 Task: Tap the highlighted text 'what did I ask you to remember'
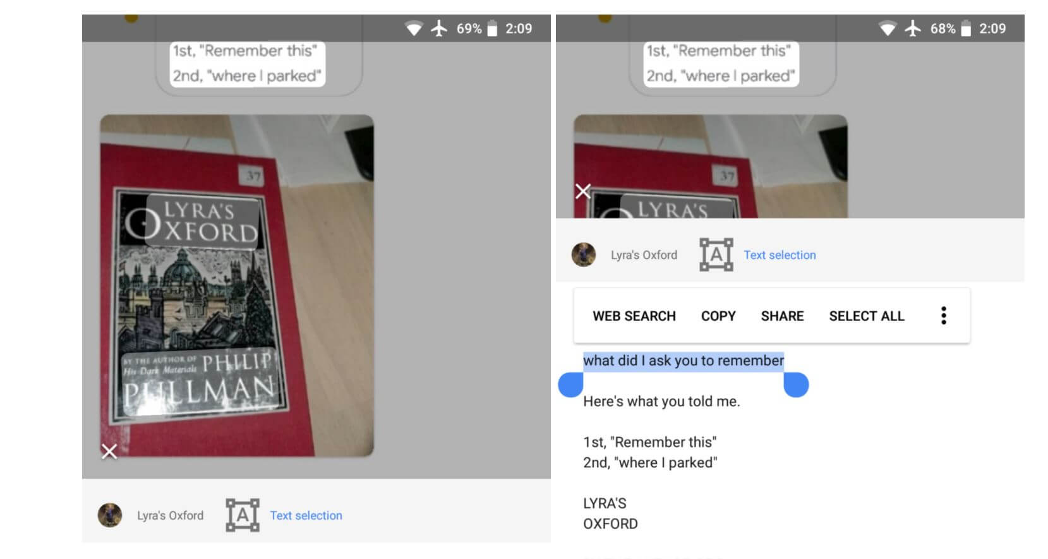tap(684, 361)
